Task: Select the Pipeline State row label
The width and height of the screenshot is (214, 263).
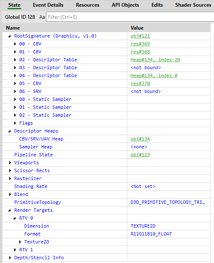Action: [33, 155]
